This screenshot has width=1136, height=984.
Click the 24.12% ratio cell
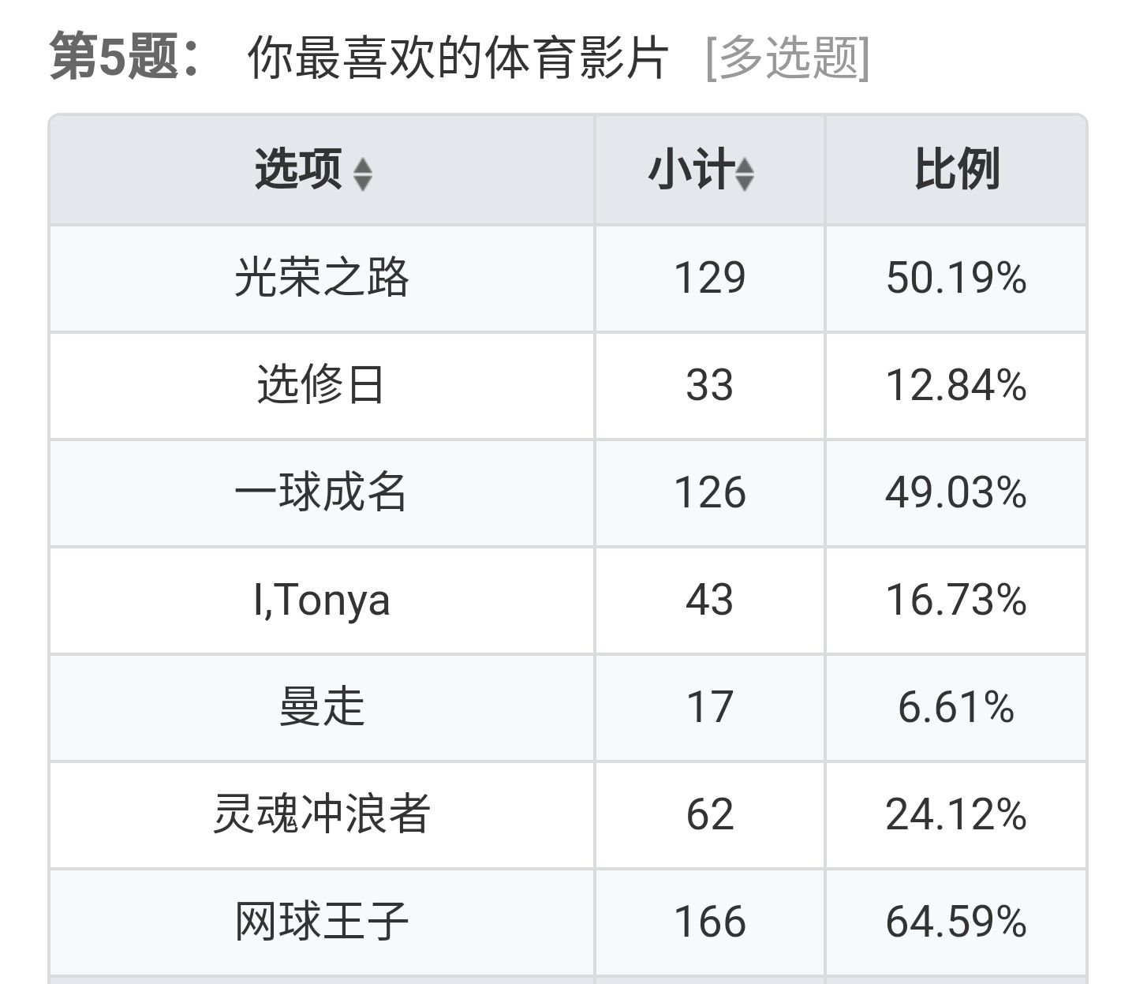coord(955,814)
